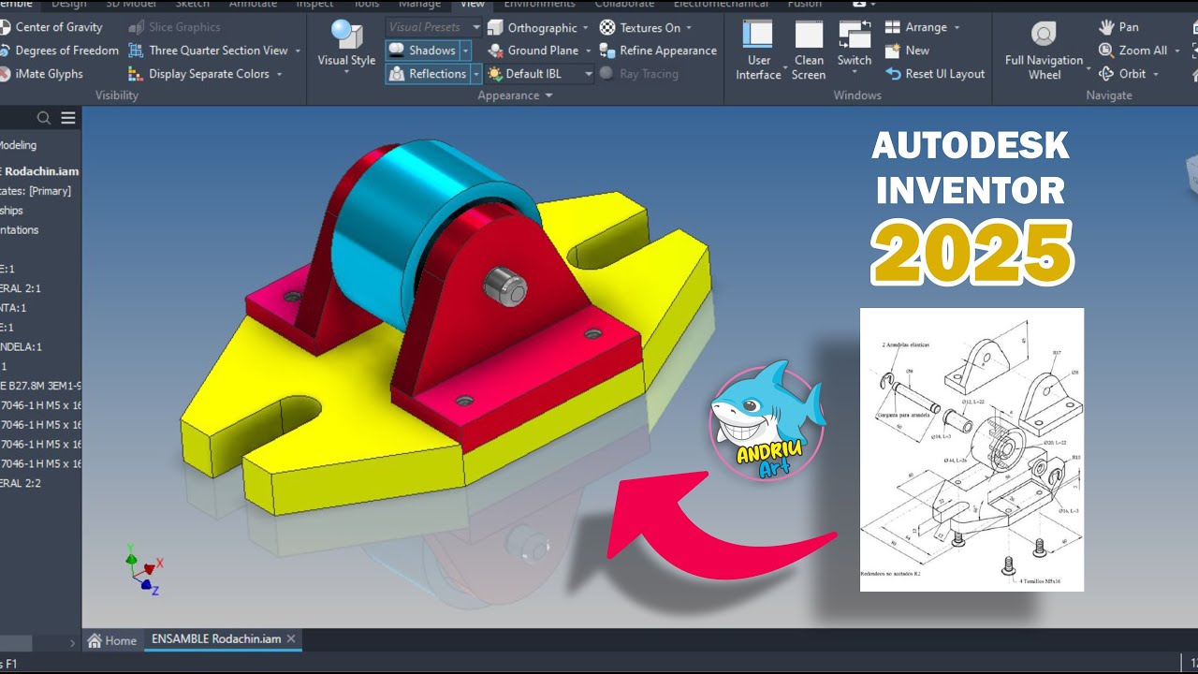Select the Orbit tool
1198x674 pixels.
coord(1122,74)
